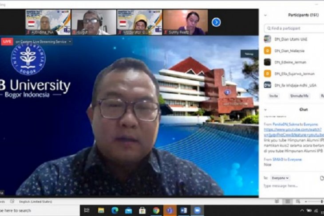Select Sugut participant video thumbnail
The image size is (324, 216).
coord(94,22)
